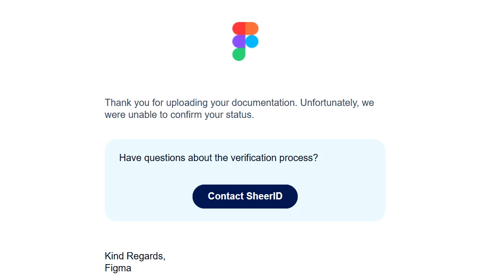Screen dimensions: 497x279
Task: Click the green segment of the Figma logo
Action: [239, 54]
